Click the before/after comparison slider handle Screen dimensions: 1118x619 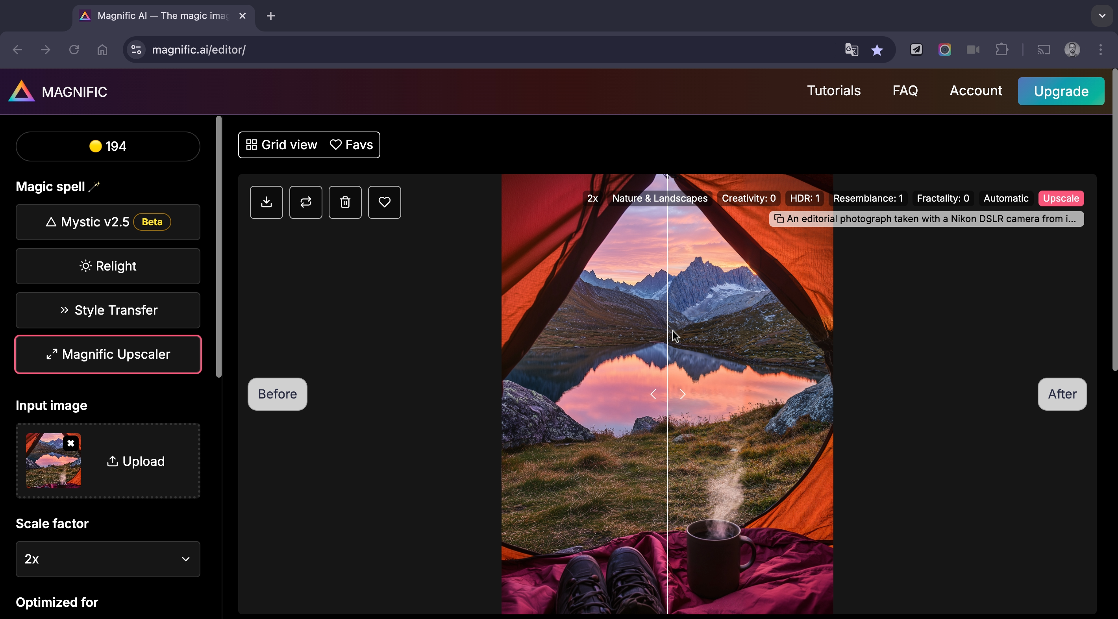668,394
